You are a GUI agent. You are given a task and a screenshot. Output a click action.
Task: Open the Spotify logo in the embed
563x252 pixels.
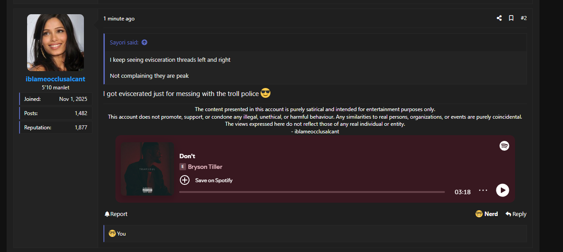click(504, 146)
